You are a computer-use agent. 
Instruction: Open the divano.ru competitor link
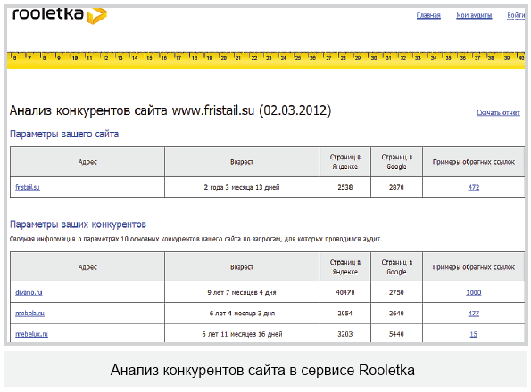coord(29,292)
